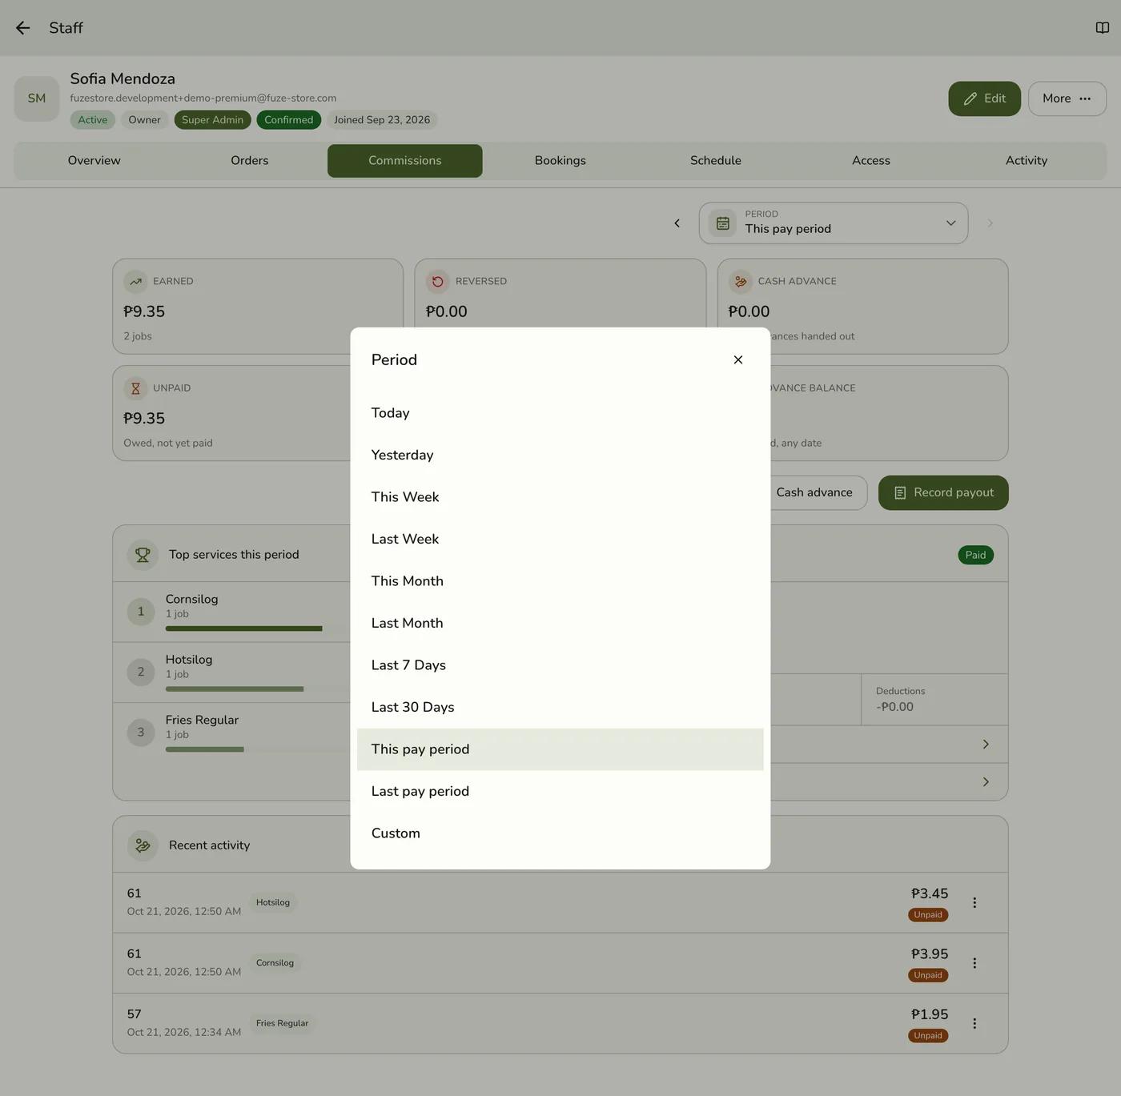Click the Recent activity hand-coin icon
The width and height of the screenshot is (1121, 1096).
pos(143,845)
